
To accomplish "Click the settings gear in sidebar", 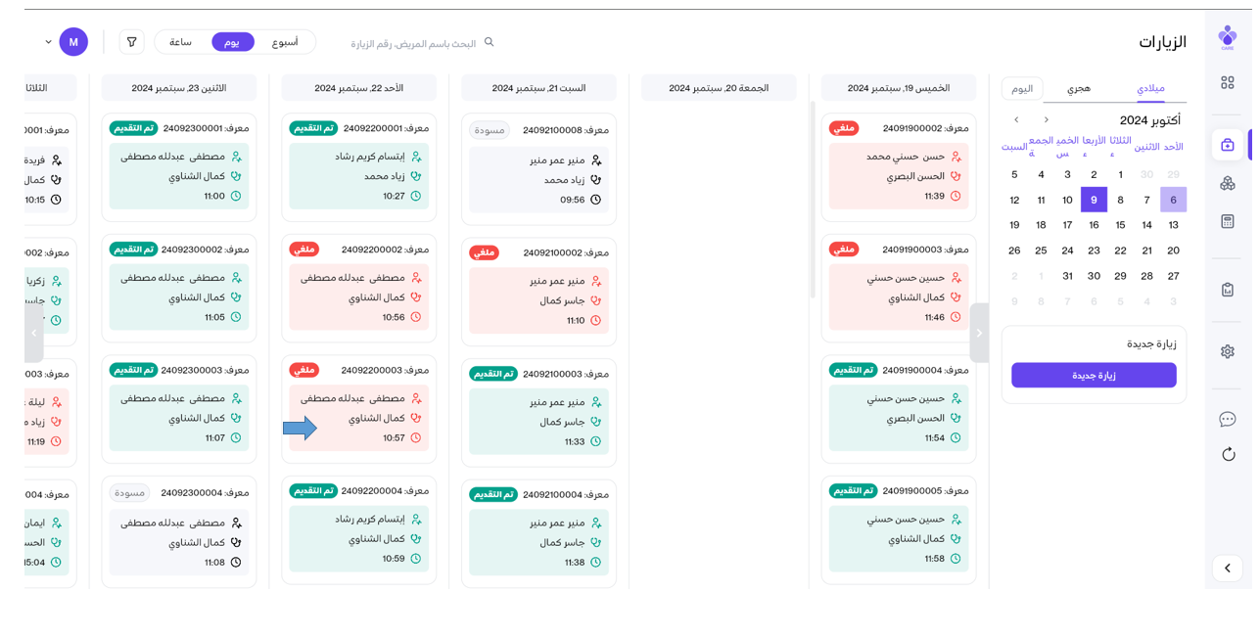I will point(1227,351).
